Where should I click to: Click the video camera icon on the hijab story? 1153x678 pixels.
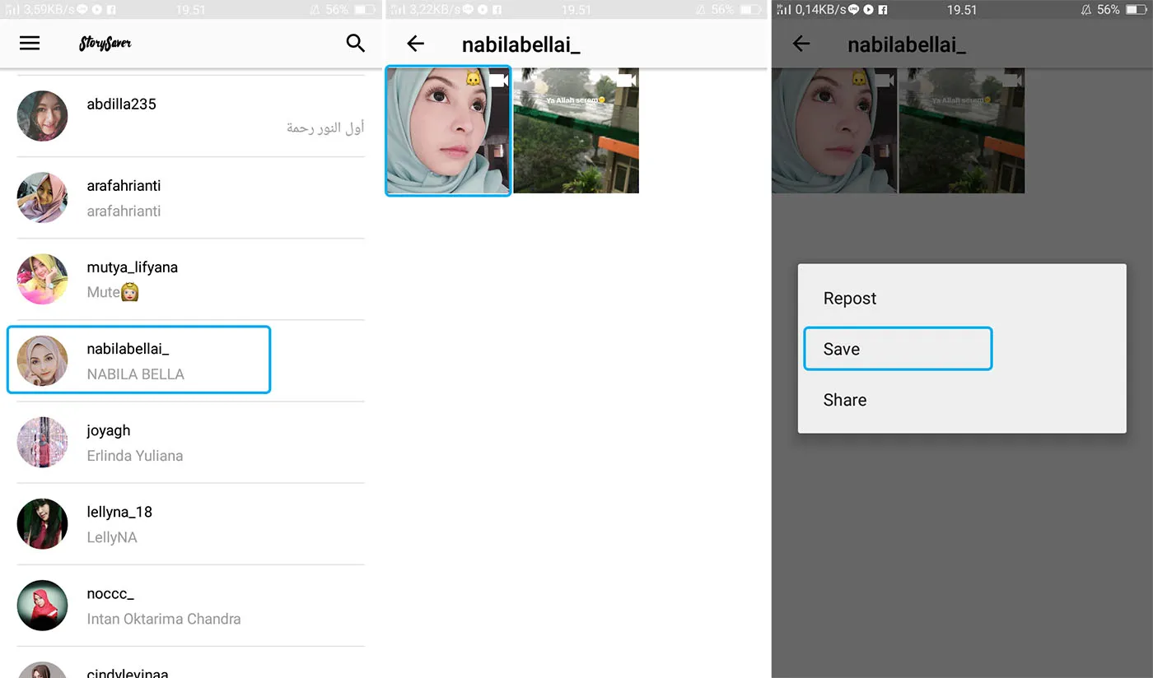click(x=501, y=80)
